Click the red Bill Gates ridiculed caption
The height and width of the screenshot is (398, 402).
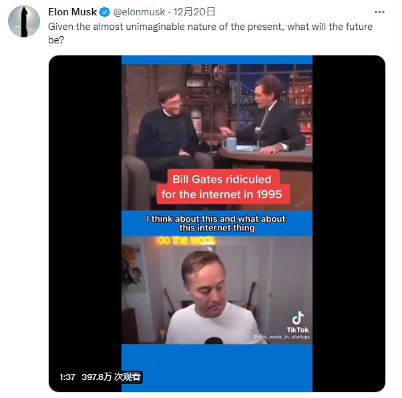pos(222,188)
